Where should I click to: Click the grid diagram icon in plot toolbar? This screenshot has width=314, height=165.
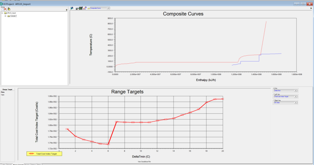pyautogui.click(x=81, y=8)
